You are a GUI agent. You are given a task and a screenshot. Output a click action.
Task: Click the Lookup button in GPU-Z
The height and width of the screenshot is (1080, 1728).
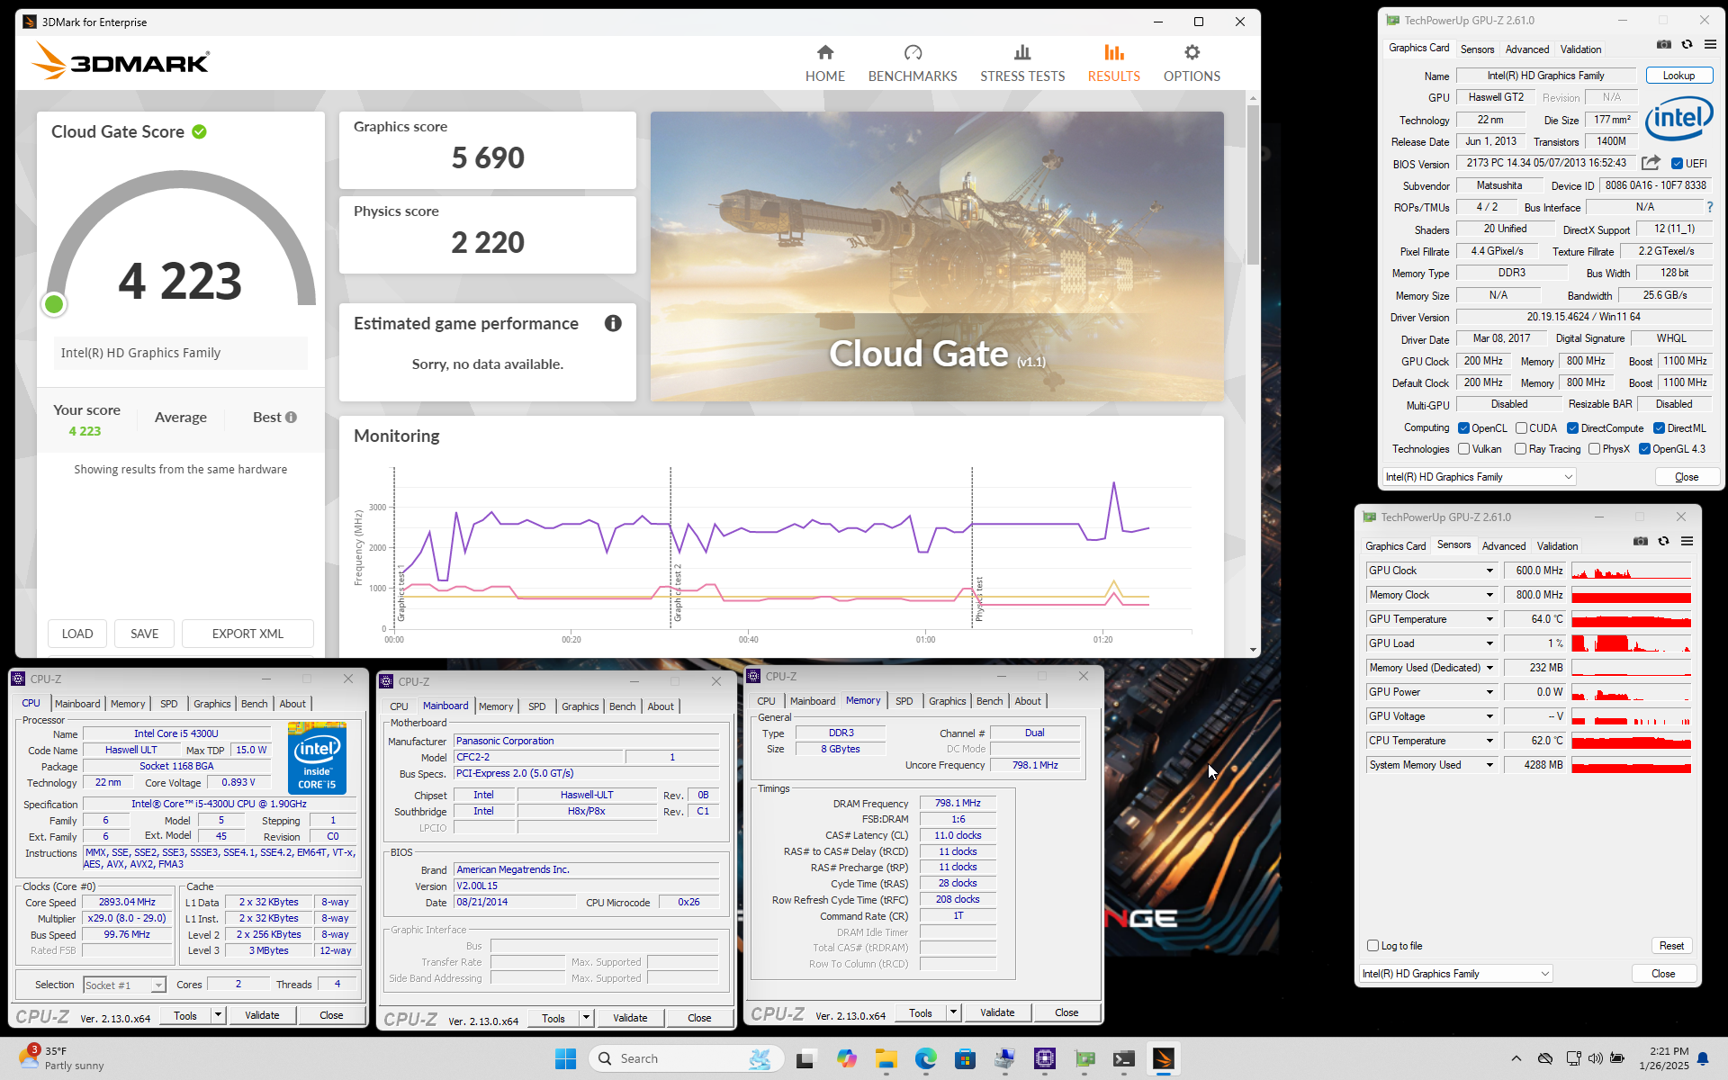1678,76
